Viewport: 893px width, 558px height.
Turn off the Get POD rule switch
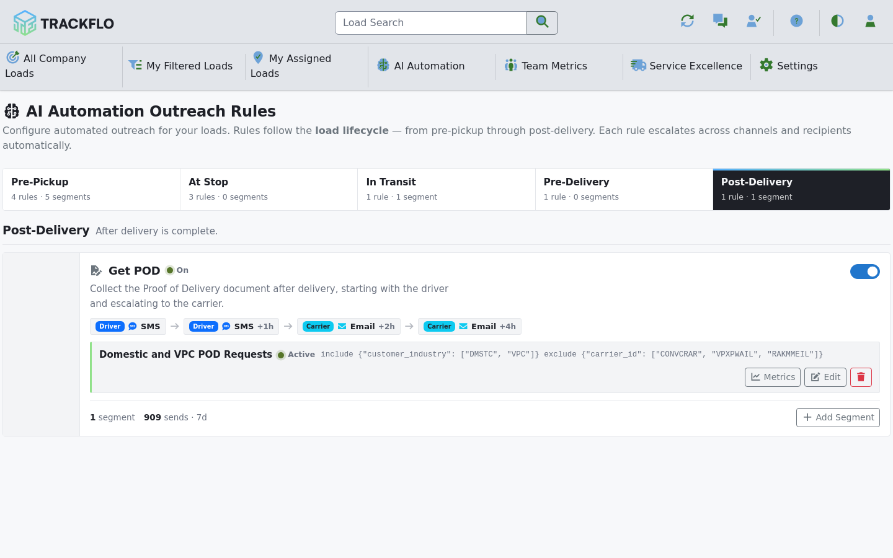(864, 272)
